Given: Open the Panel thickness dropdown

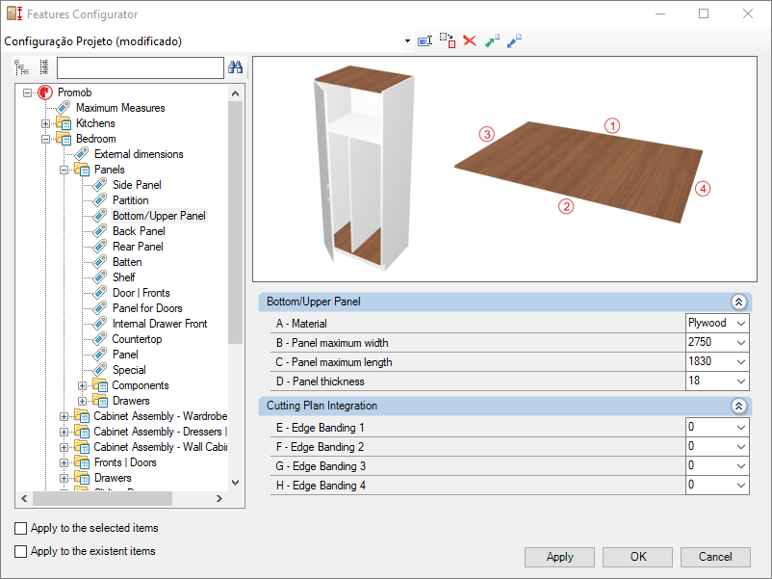Looking at the screenshot, I should coord(717,381).
